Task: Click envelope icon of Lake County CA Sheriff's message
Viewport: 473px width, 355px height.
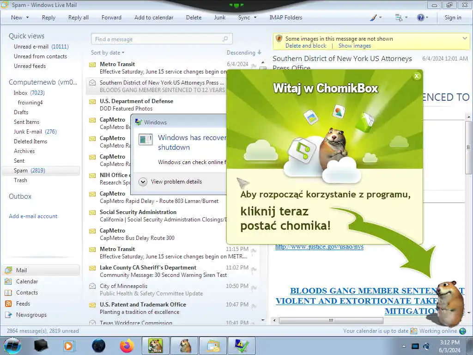Action: pos(92,268)
